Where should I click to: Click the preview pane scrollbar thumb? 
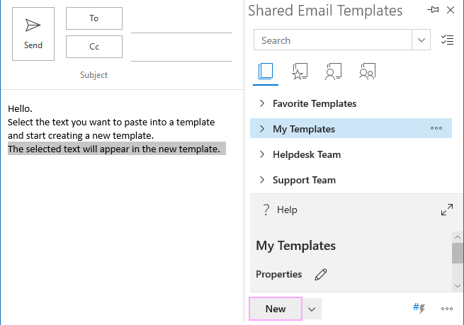pyautogui.click(x=458, y=253)
